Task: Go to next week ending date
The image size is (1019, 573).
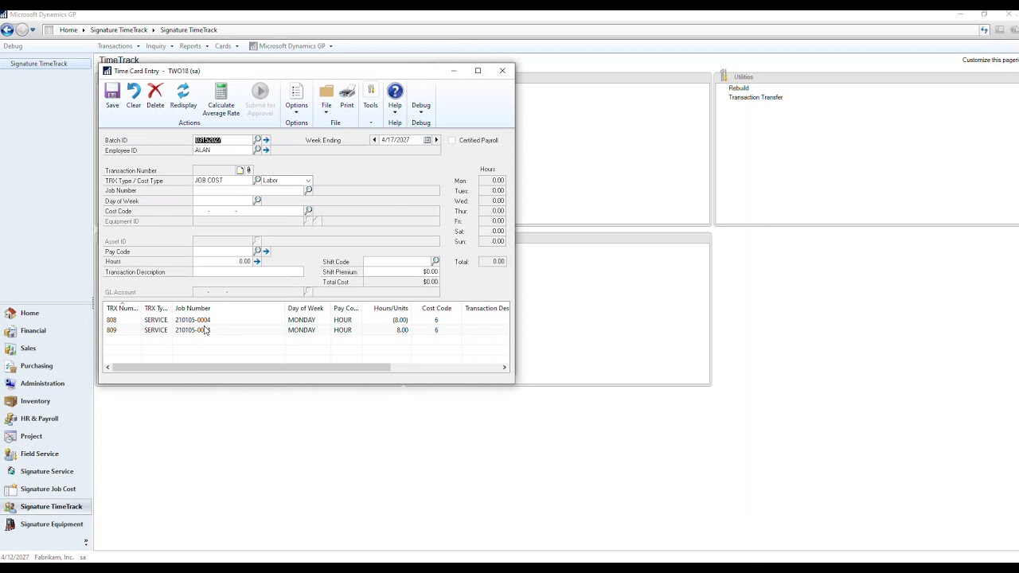Action: pos(436,140)
